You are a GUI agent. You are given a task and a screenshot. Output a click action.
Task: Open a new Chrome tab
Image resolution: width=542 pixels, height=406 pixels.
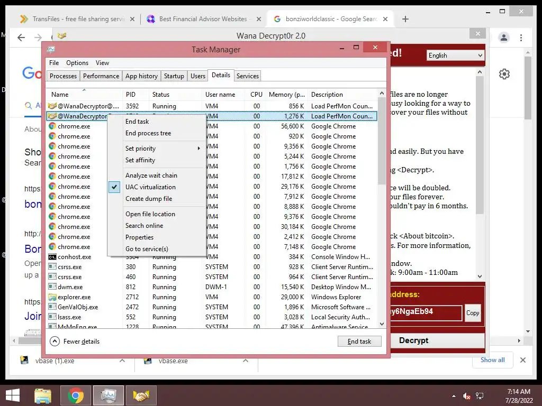click(405, 20)
